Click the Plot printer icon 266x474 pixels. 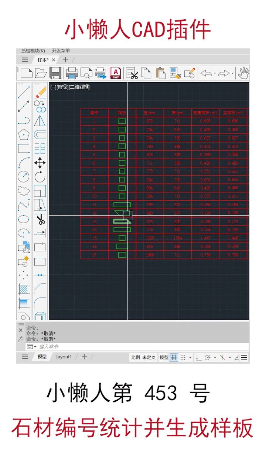72,73
